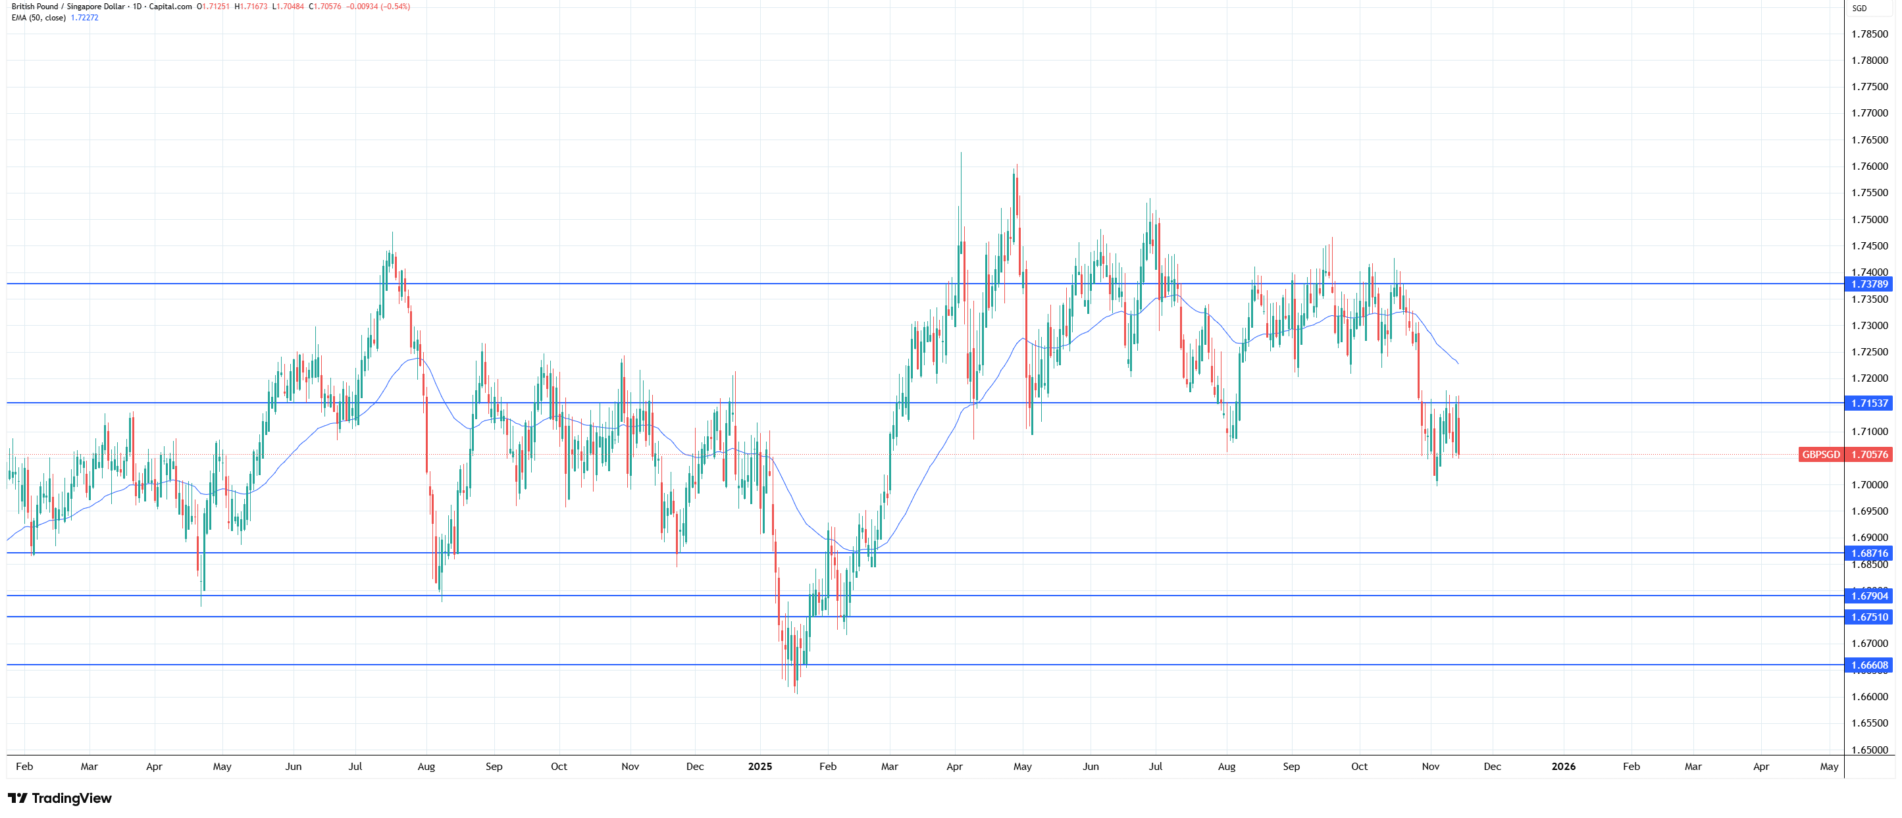
Task: Select the 1.73789 horizontal line price tag
Action: [x=1869, y=284]
